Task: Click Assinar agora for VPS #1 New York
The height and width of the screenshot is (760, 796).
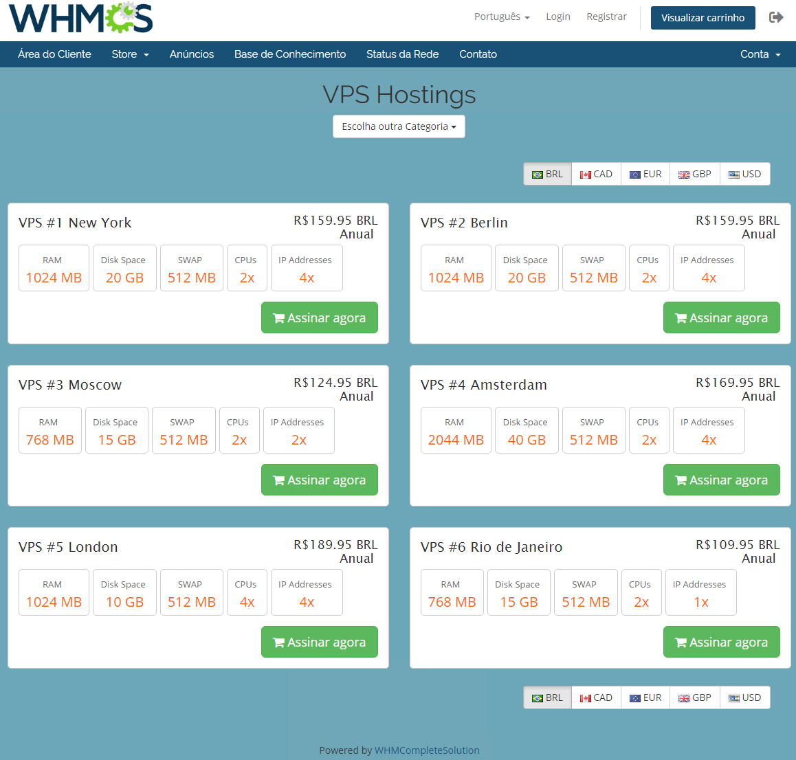Action: point(320,317)
